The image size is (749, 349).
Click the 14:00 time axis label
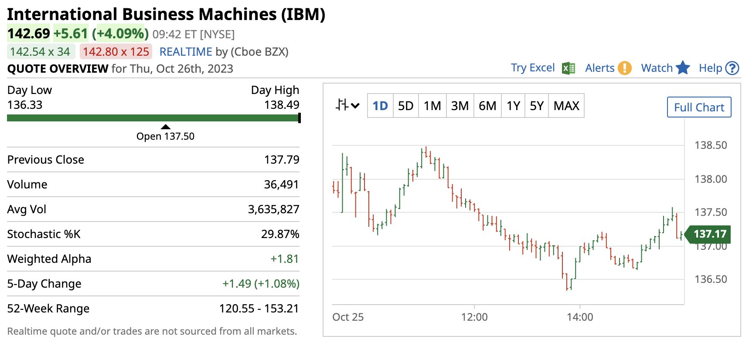580,317
